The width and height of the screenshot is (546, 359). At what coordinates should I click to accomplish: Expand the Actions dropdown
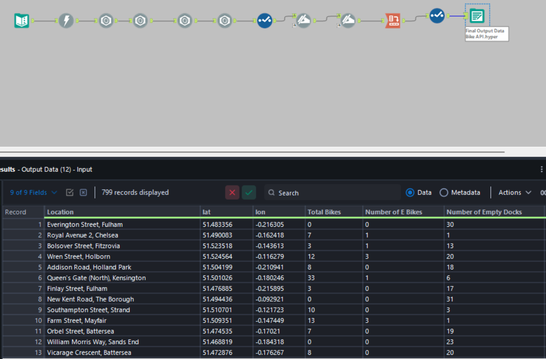[x=515, y=193]
